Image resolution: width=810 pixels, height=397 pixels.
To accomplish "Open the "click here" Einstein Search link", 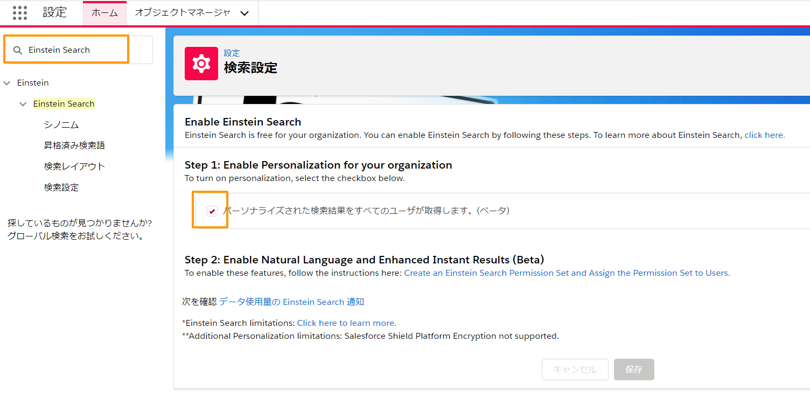I will click(764, 135).
